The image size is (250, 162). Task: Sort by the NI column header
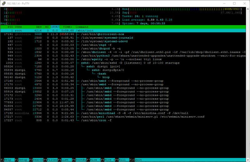tap(47, 27)
